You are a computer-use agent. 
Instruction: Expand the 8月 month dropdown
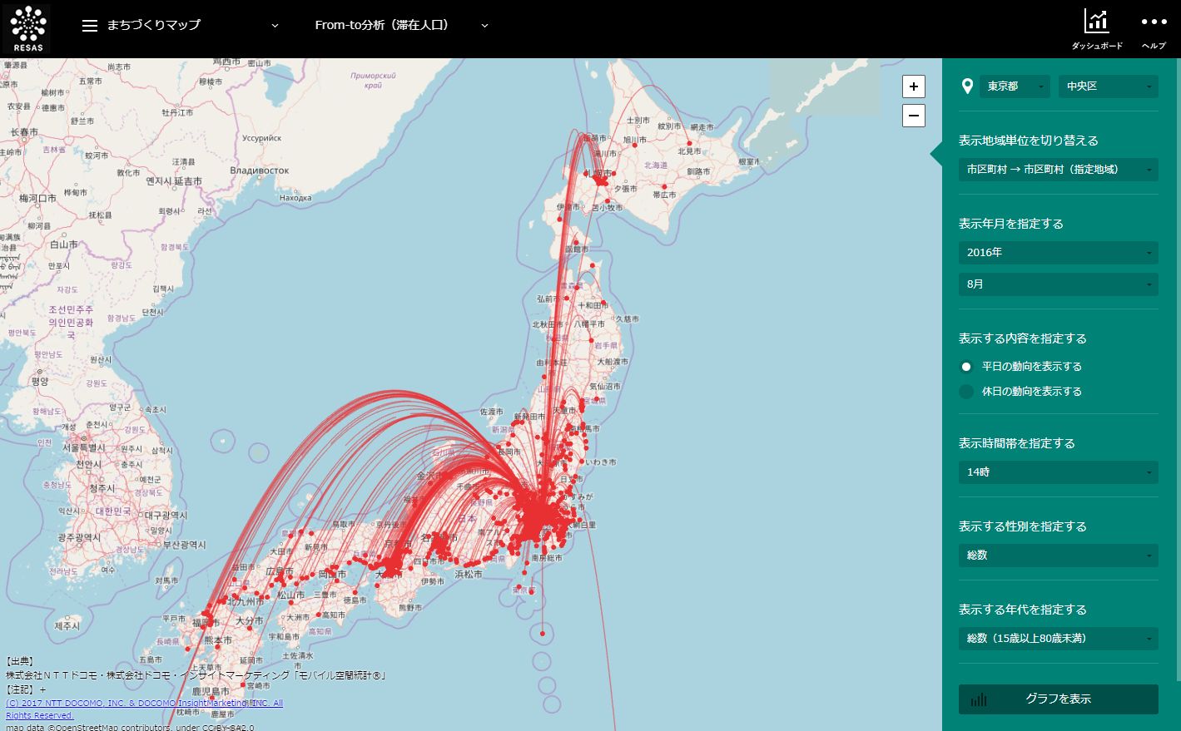pyautogui.click(x=1058, y=284)
